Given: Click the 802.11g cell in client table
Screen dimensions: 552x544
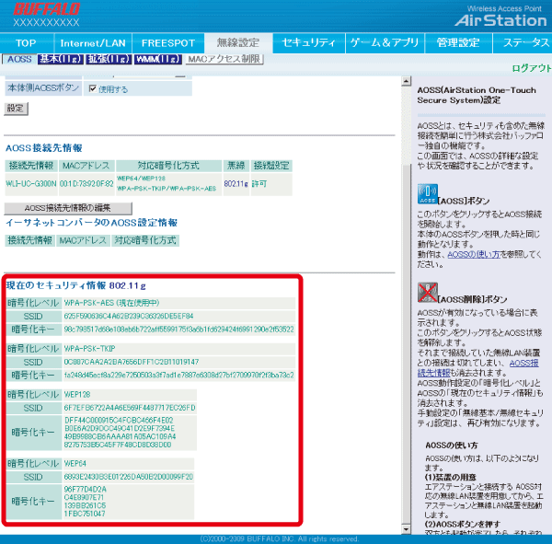Looking at the screenshot, I should (236, 183).
